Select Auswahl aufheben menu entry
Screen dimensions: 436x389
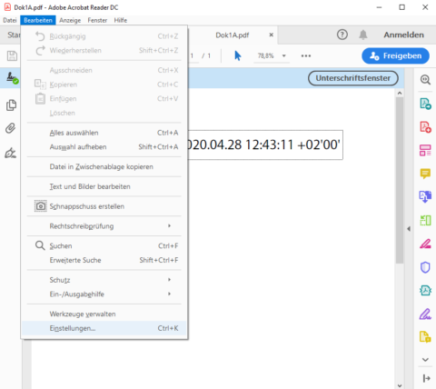coord(104,147)
